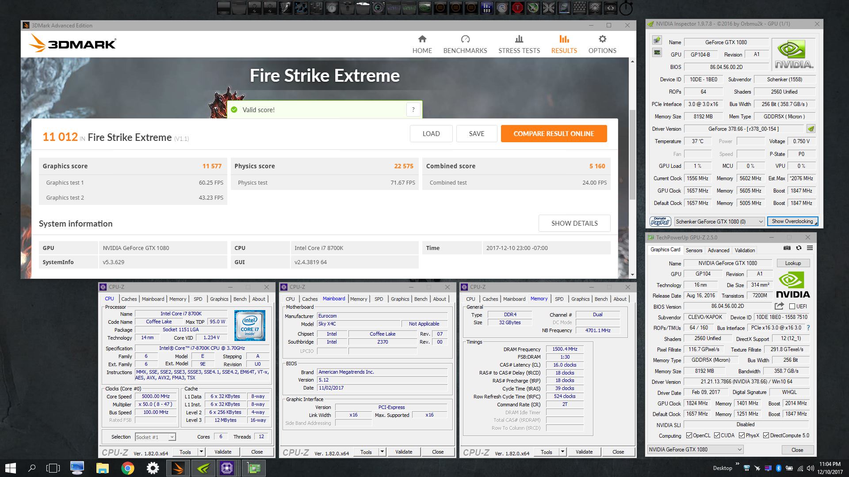Screen dimensions: 849x477
Task: Click the BIOS export share icon
Action: point(779,306)
